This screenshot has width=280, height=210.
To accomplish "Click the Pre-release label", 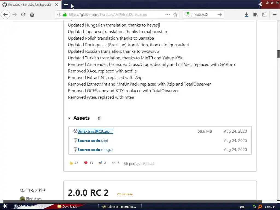I will click(x=125, y=194).
